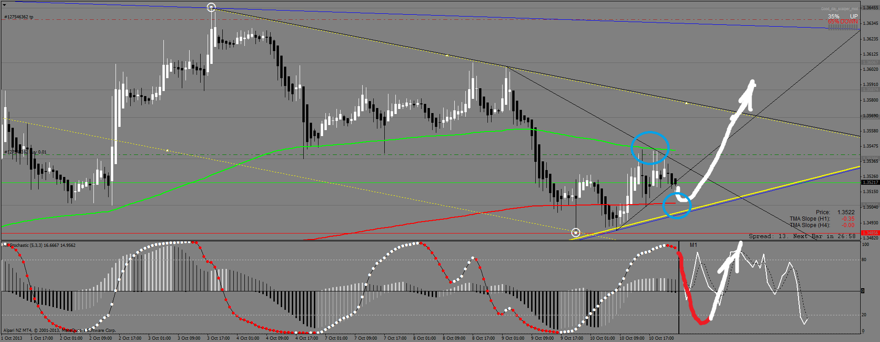Click the 1.35800 price axis label

pyautogui.click(x=870, y=100)
